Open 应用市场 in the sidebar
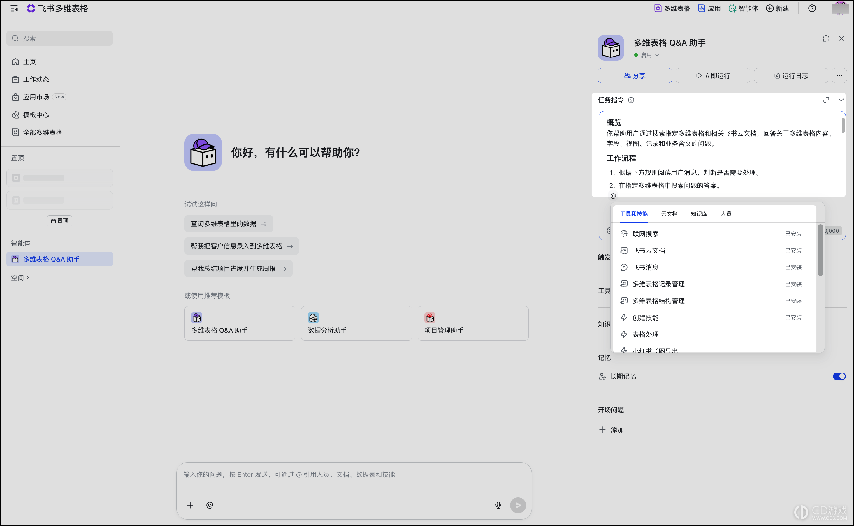 (59, 97)
